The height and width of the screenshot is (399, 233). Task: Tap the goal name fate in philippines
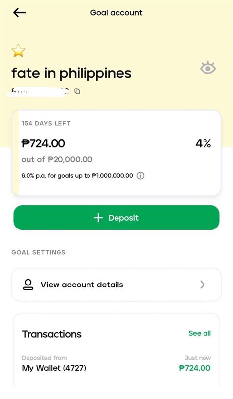(72, 73)
